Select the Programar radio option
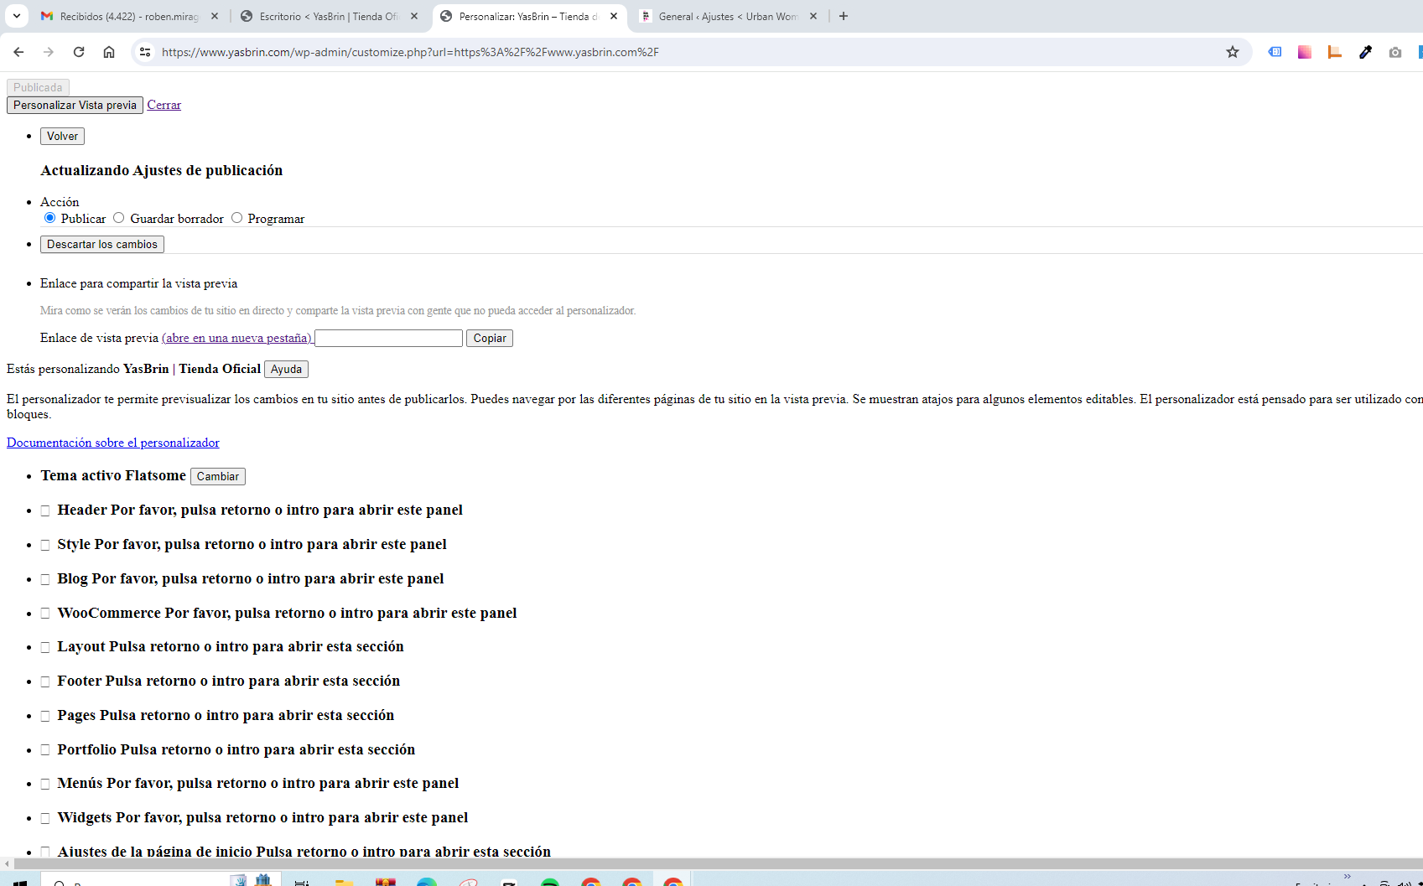 tap(237, 218)
